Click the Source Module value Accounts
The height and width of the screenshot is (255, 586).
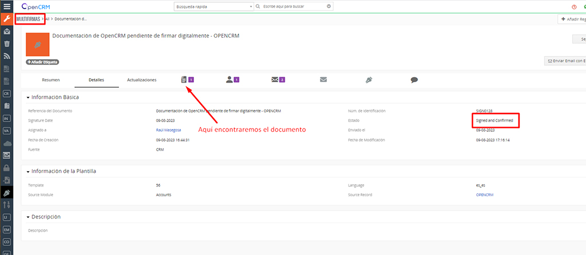point(164,195)
